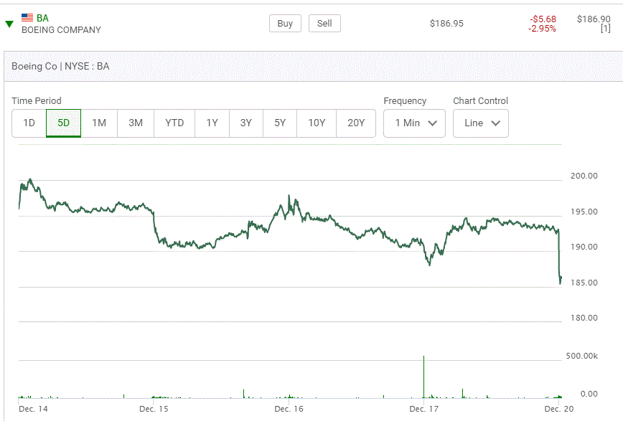Click the BOEING COMPANY name text

pos(61,30)
